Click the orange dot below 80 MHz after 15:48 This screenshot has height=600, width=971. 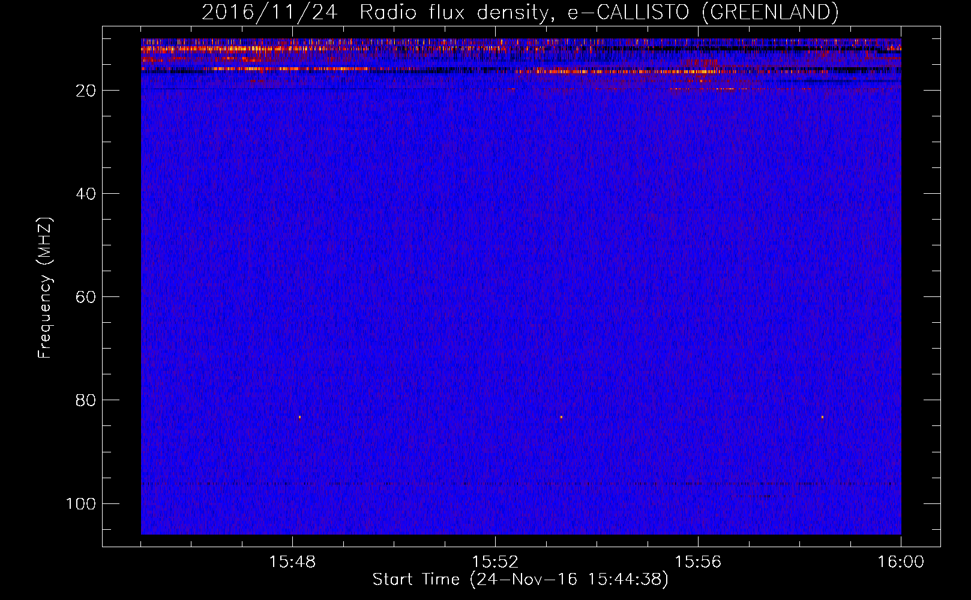pos(299,417)
